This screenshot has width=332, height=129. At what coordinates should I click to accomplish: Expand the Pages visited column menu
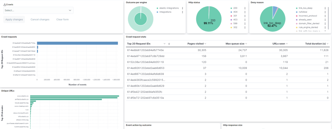pos(205,44)
